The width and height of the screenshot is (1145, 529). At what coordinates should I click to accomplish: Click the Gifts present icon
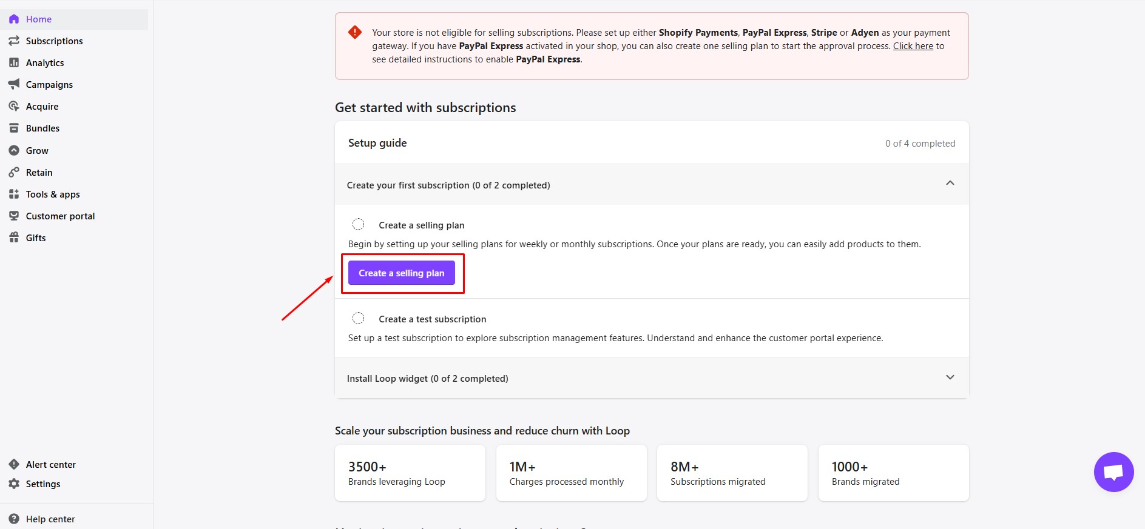tap(14, 238)
